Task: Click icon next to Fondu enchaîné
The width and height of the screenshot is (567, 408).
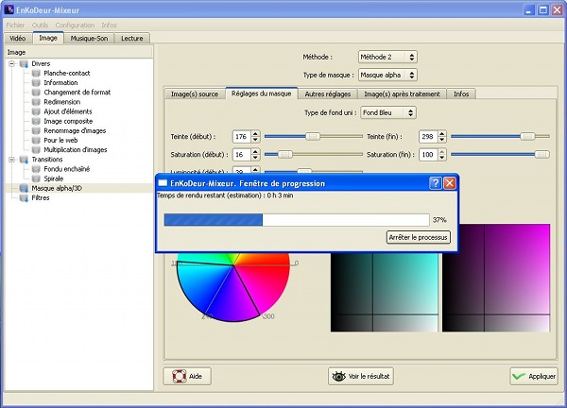Action: 36,169
